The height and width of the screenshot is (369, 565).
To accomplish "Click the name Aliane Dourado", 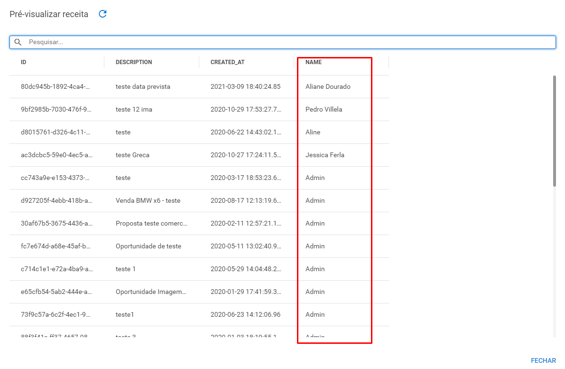I will [x=328, y=86].
